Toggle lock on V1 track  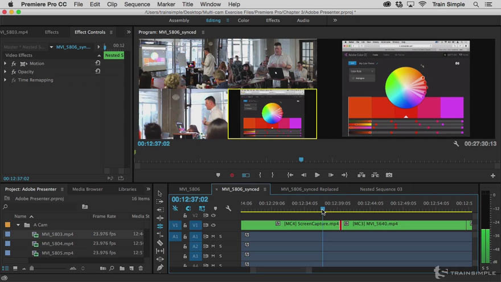pyautogui.click(x=185, y=225)
